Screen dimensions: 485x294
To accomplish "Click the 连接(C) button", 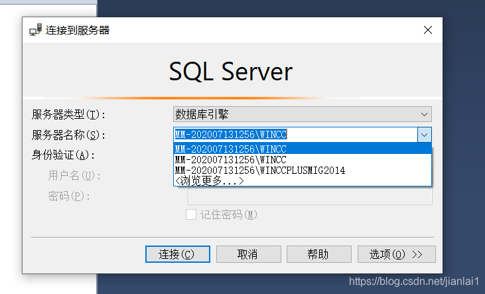I will click(x=178, y=254).
